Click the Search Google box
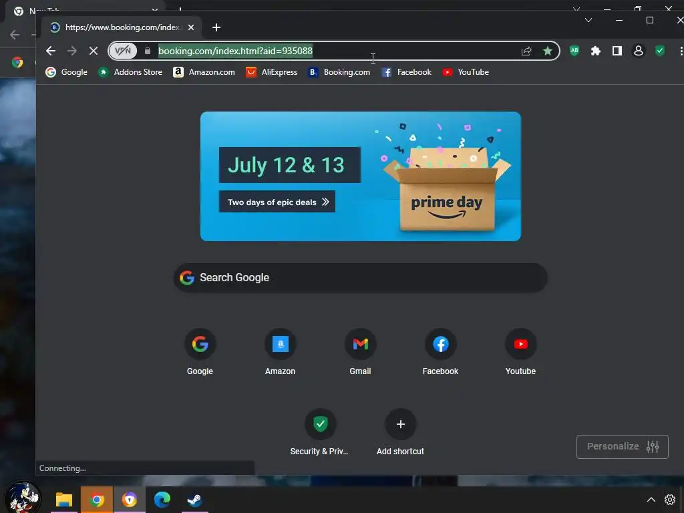Screen dimensions: 684x513 pos(360,278)
